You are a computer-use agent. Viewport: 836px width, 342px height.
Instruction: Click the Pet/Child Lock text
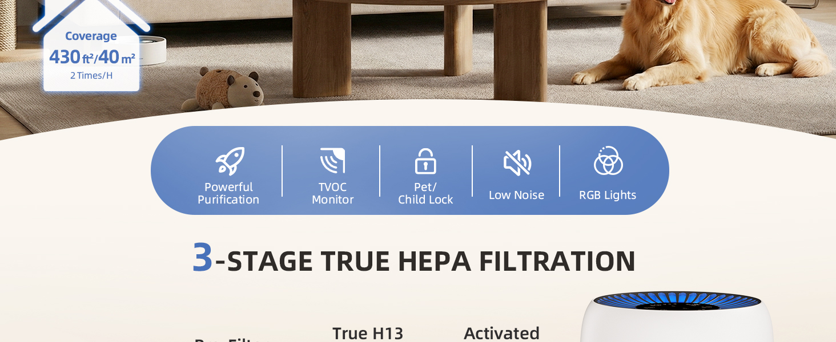(x=425, y=193)
